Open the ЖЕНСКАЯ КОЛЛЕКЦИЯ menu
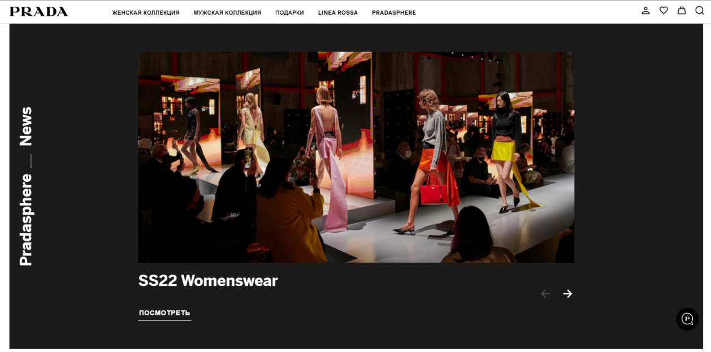 pos(146,12)
